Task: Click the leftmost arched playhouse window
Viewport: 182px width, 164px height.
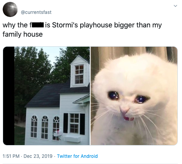Action: [x=34, y=127]
